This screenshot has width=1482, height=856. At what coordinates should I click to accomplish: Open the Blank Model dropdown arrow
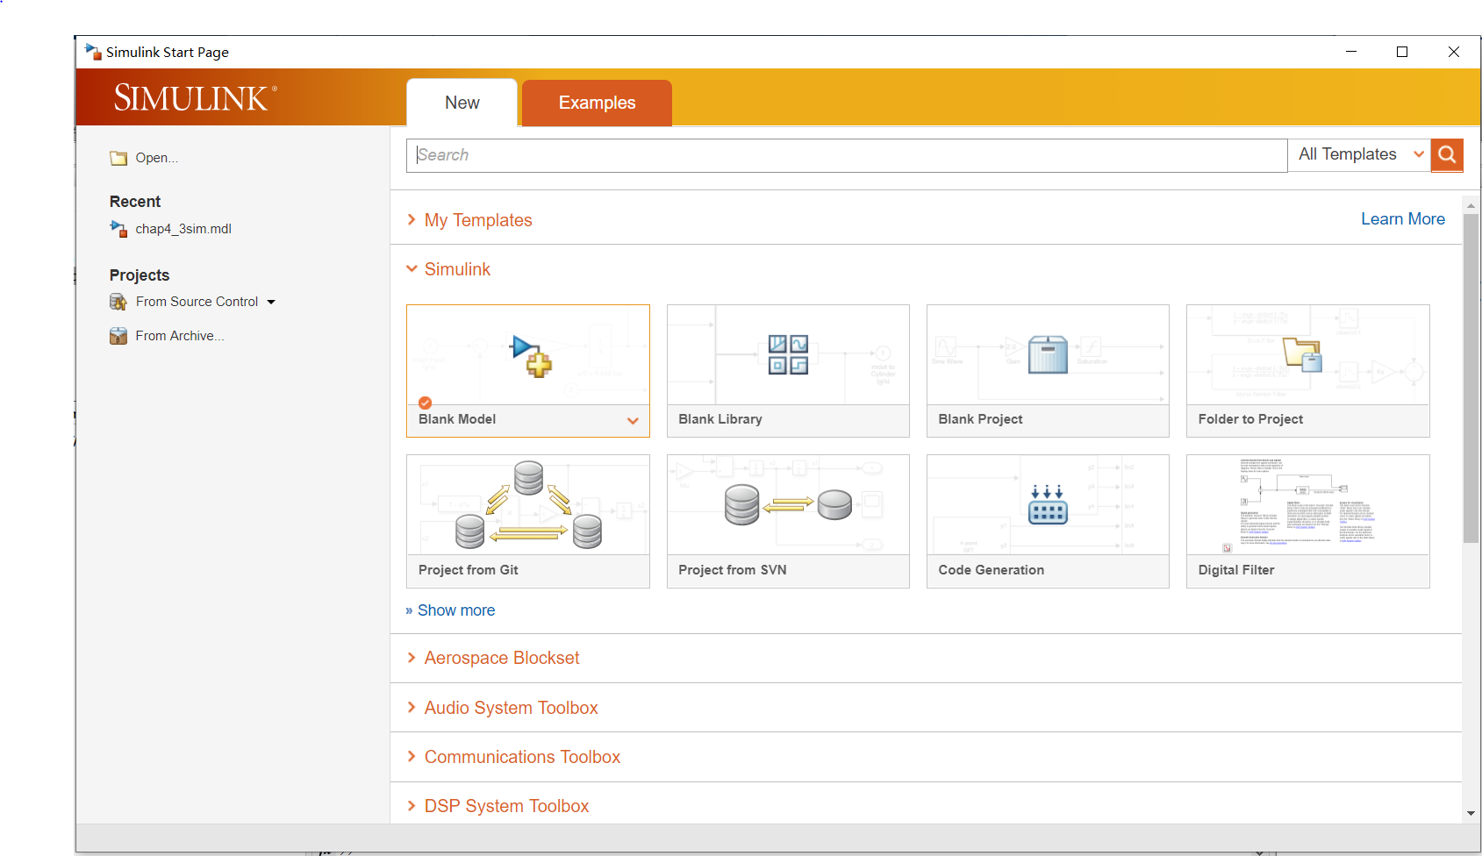tap(633, 421)
